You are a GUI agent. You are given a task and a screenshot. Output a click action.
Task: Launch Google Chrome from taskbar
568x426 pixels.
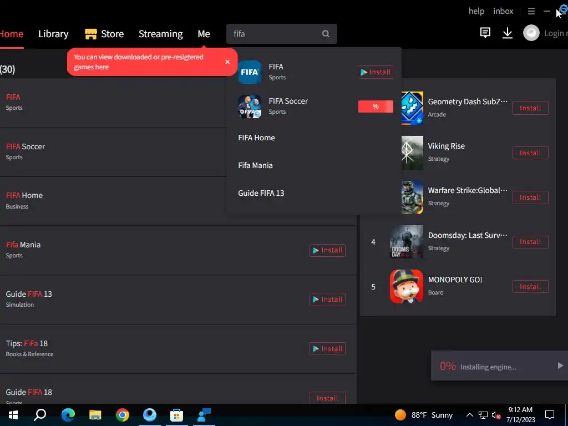point(123,415)
